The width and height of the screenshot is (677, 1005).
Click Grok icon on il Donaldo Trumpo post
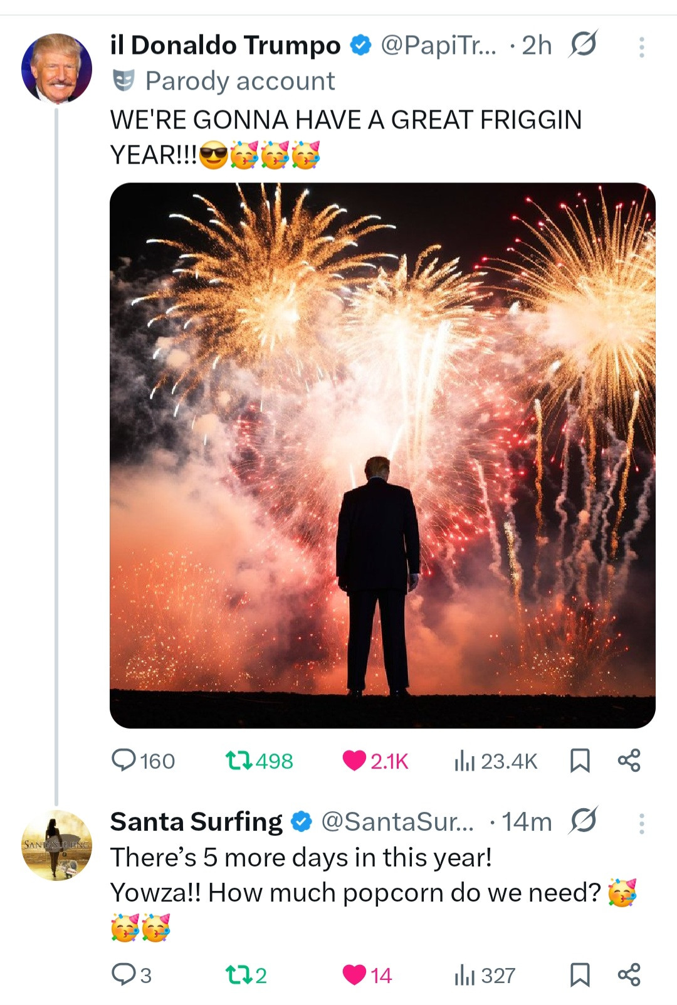[583, 45]
